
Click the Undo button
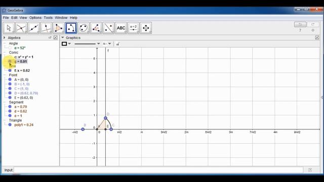tap(300, 24)
